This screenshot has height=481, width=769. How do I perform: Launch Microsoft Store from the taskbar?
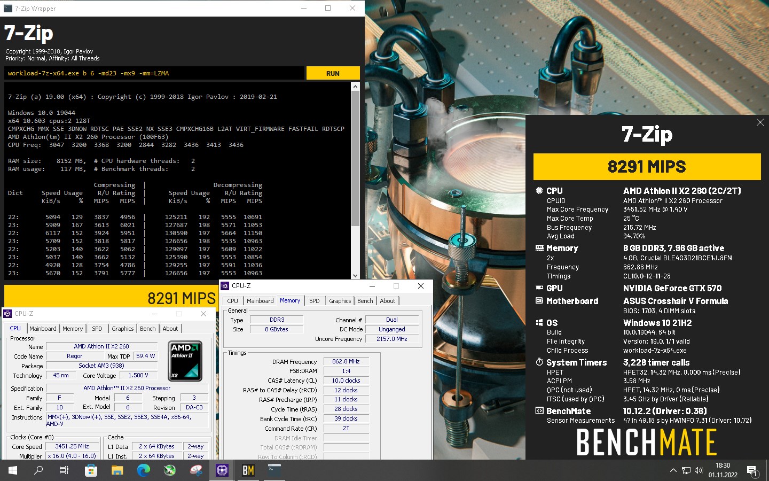91,470
